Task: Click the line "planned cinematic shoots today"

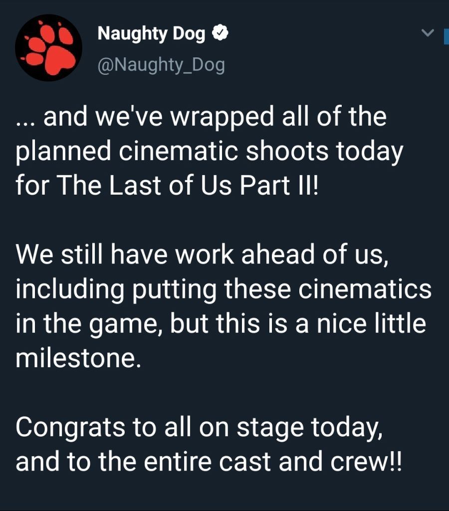Action: tap(210, 152)
